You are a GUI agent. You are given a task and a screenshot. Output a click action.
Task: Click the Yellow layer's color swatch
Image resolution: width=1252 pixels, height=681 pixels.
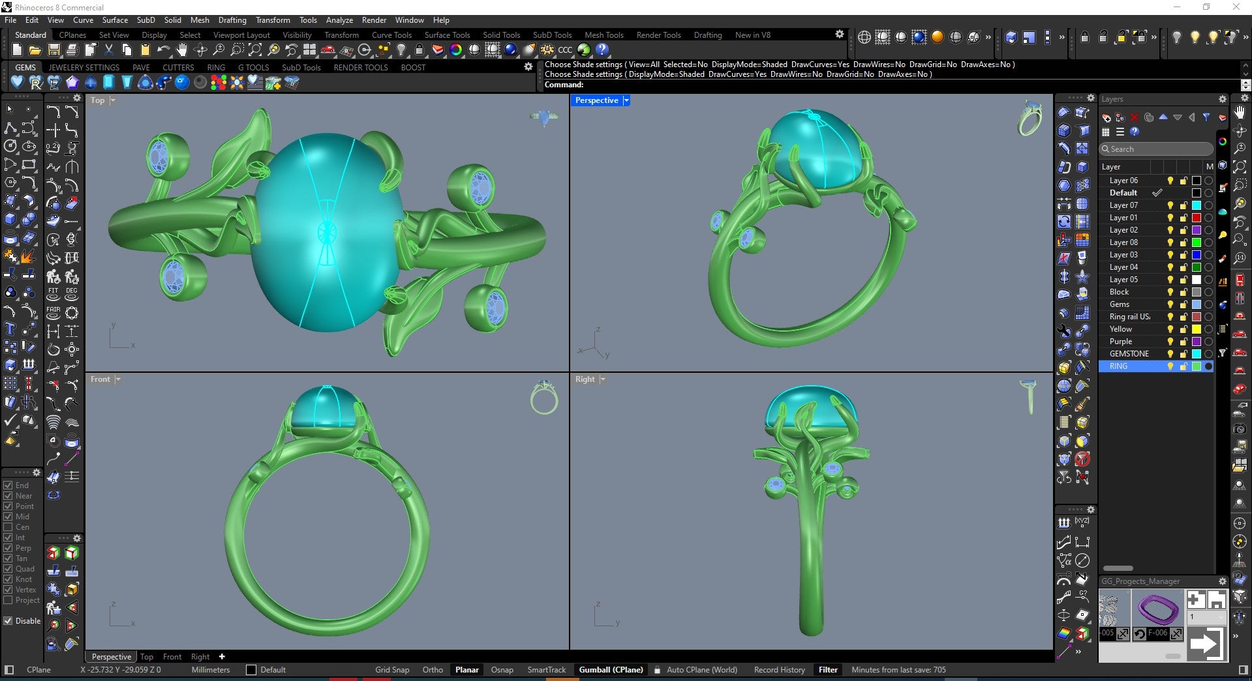click(x=1195, y=329)
